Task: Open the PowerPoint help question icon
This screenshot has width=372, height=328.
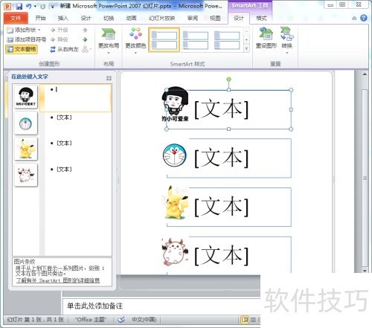Action: pyautogui.click(x=364, y=18)
